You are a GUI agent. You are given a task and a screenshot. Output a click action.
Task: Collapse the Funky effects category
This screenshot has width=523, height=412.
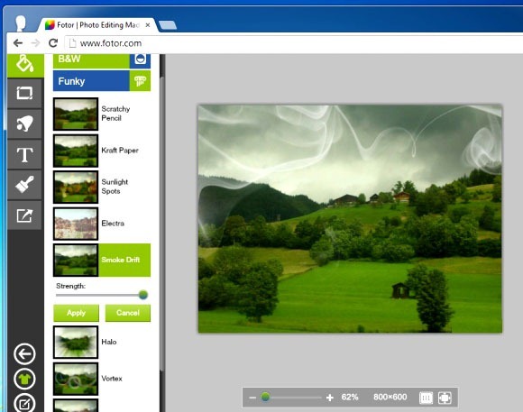[102, 81]
